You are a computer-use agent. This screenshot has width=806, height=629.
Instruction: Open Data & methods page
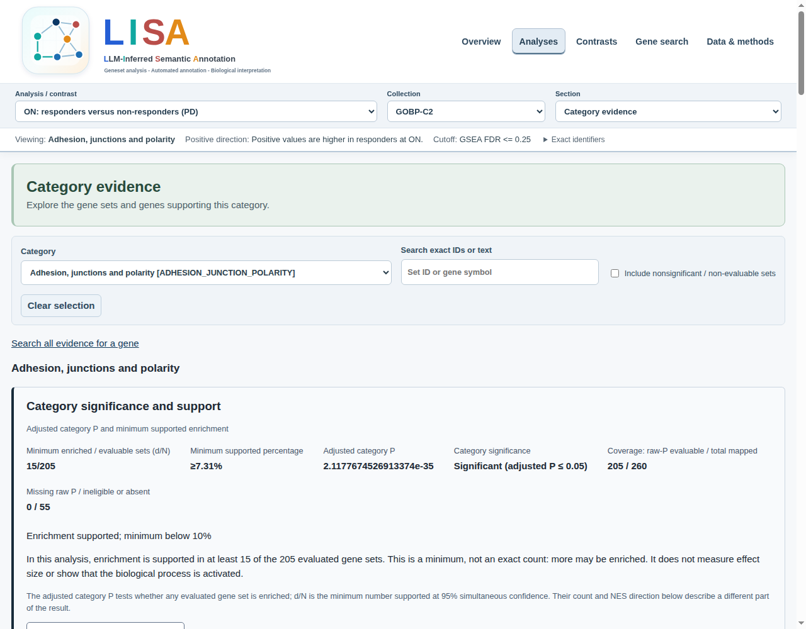(740, 42)
